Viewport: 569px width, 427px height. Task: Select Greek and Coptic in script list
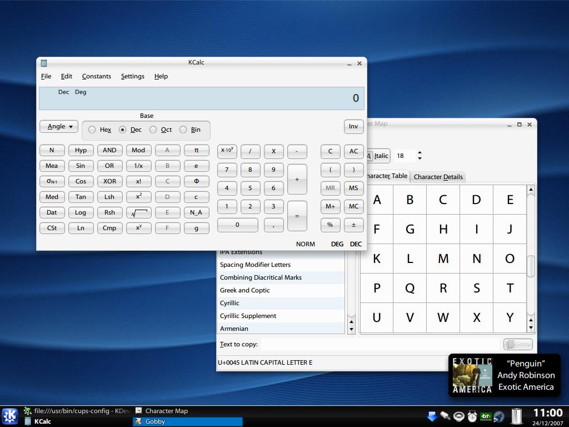[281, 290]
